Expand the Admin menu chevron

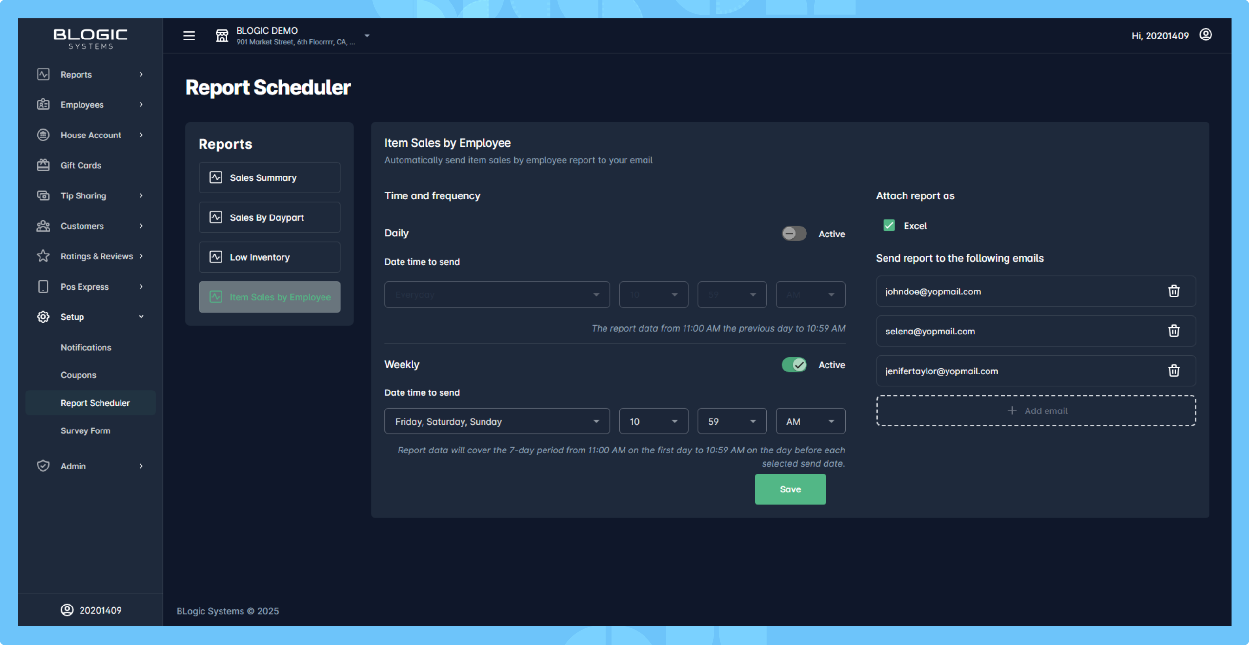point(141,466)
